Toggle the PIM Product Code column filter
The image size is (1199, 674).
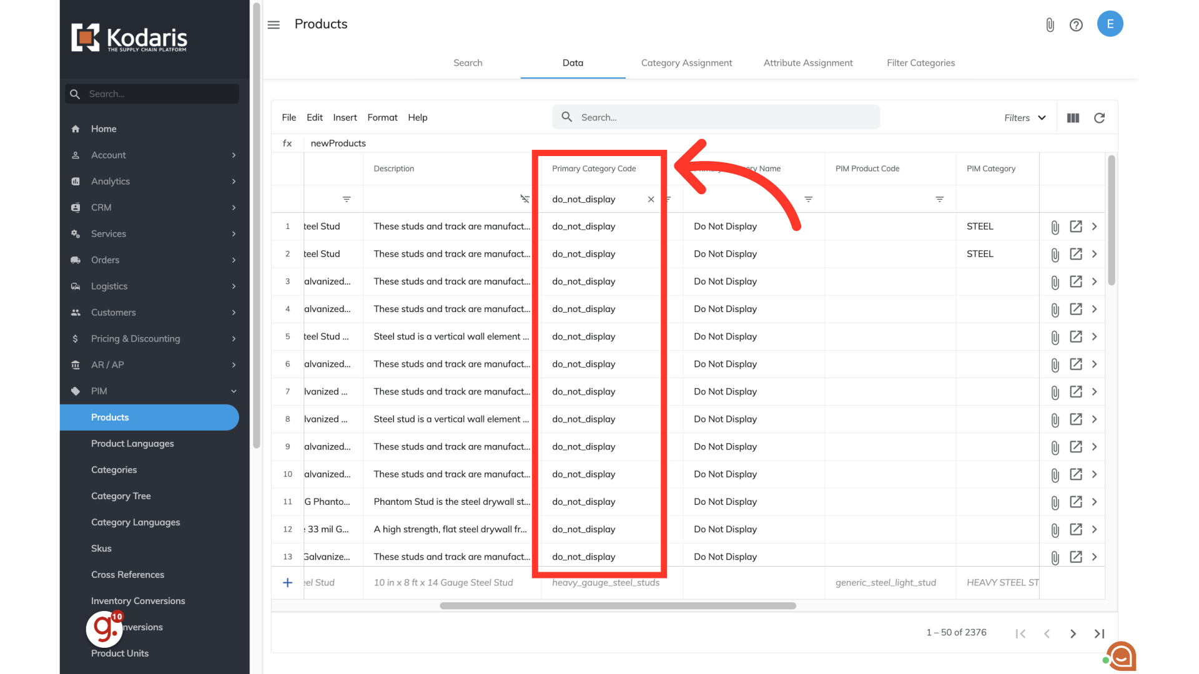(939, 200)
